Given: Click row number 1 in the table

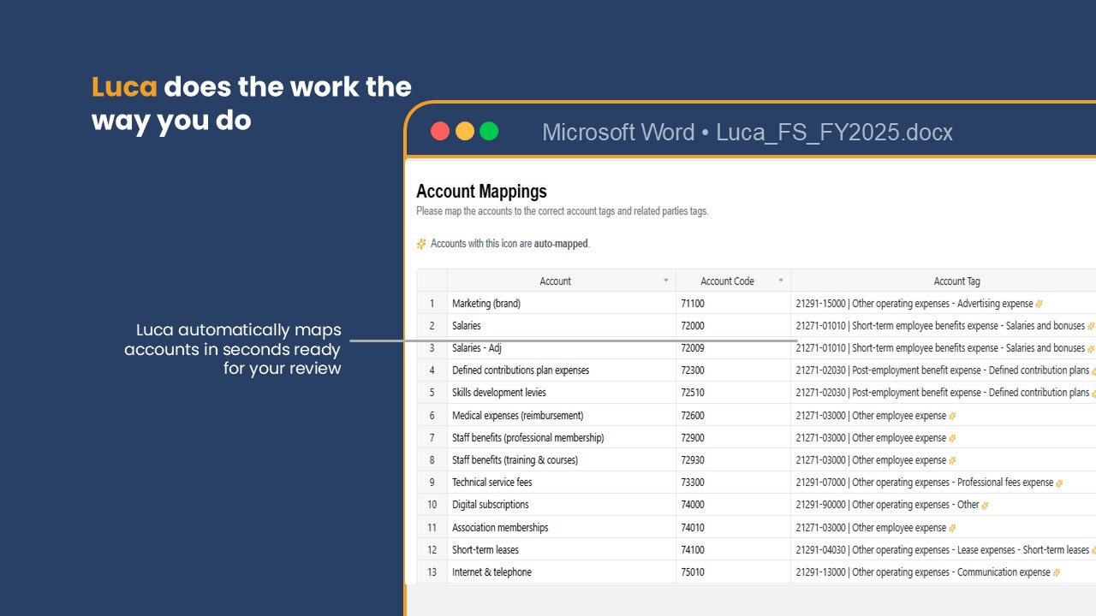Looking at the screenshot, I should pos(432,303).
